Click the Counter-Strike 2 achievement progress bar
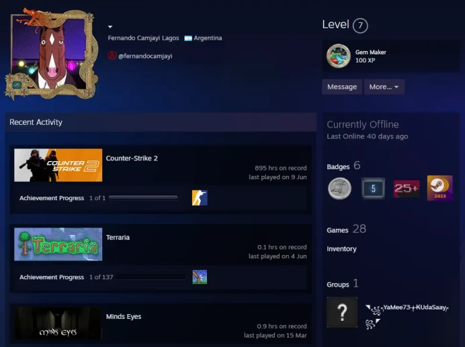Image resolution: width=465 pixels, height=347 pixels. click(x=144, y=197)
